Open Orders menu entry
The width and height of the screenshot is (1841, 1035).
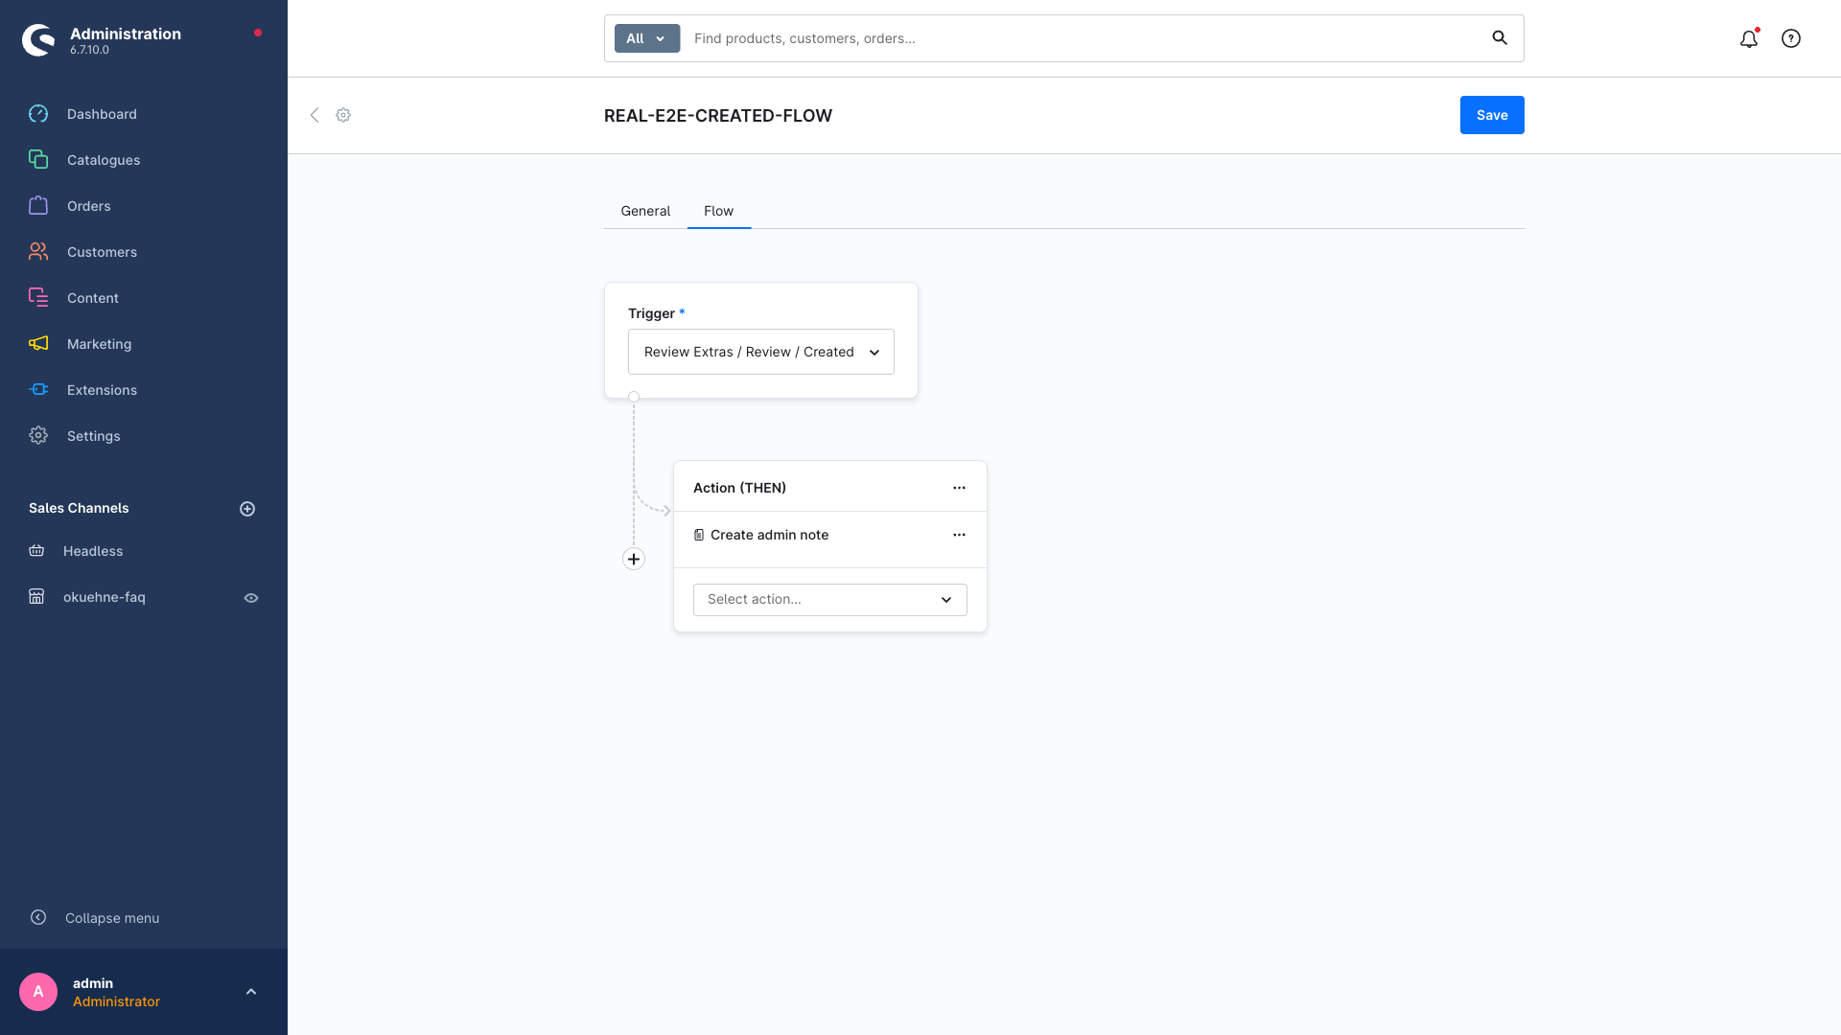(x=89, y=206)
